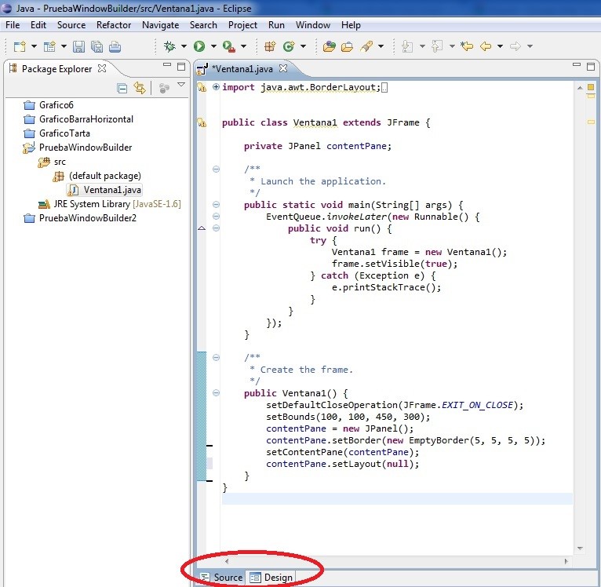
Task: Go to the last edit location
Action: pos(467,47)
